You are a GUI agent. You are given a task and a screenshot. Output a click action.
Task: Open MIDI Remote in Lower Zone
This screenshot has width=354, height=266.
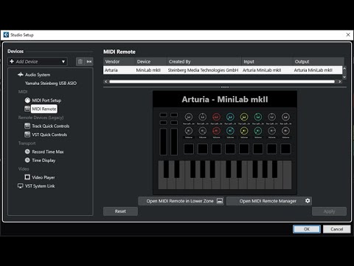coord(181,201)
